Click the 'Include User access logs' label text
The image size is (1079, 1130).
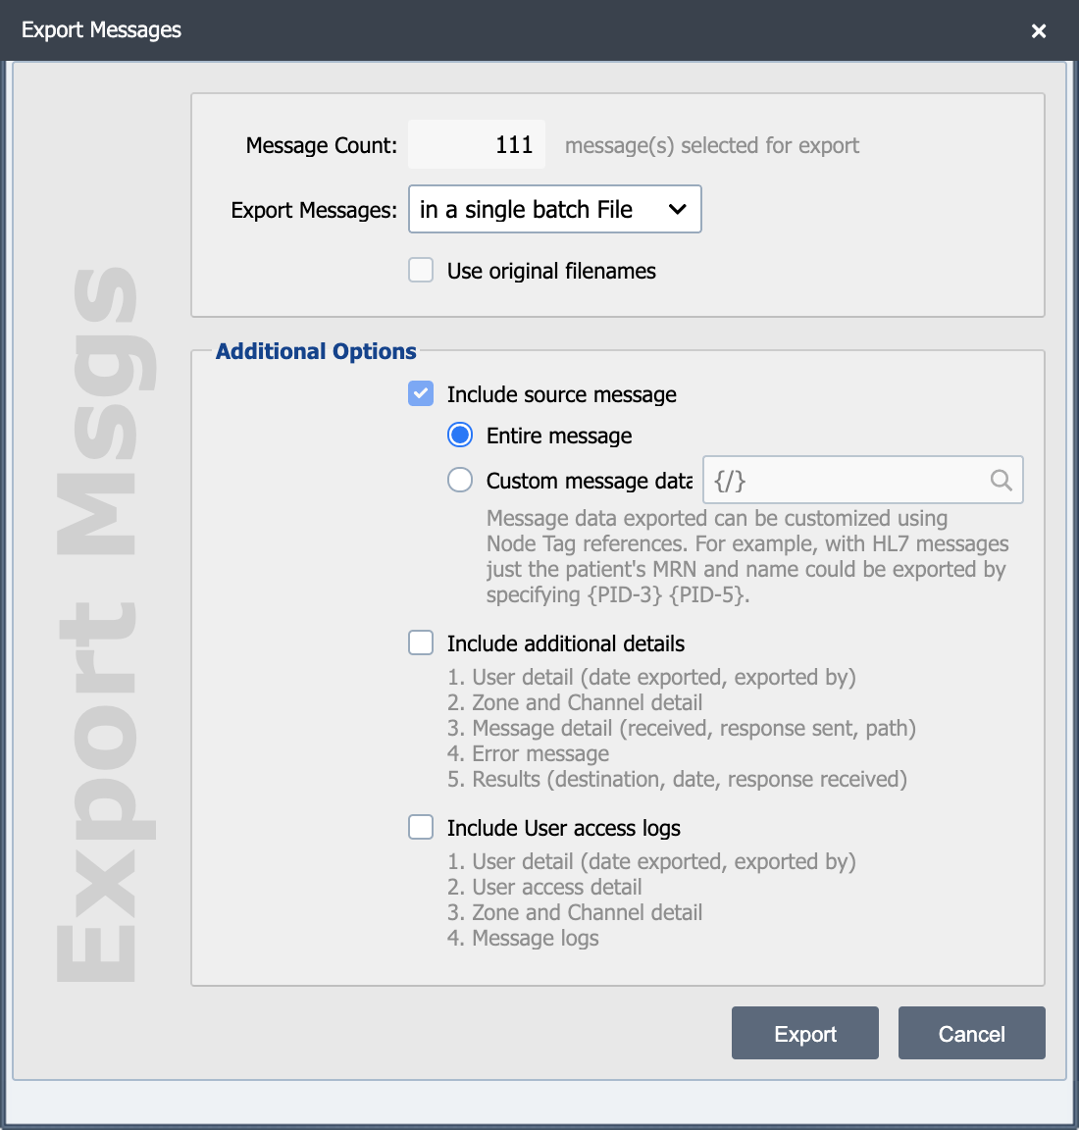click(x=564, y=828)
